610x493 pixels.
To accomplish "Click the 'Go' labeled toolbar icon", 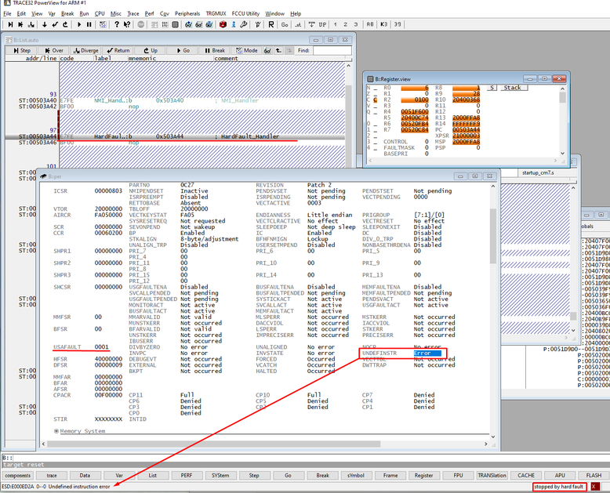I will 285,24.
